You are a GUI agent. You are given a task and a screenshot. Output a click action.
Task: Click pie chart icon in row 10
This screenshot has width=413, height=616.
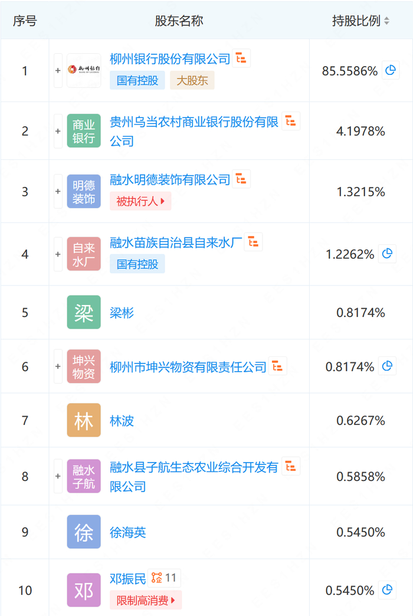[387, 589]
